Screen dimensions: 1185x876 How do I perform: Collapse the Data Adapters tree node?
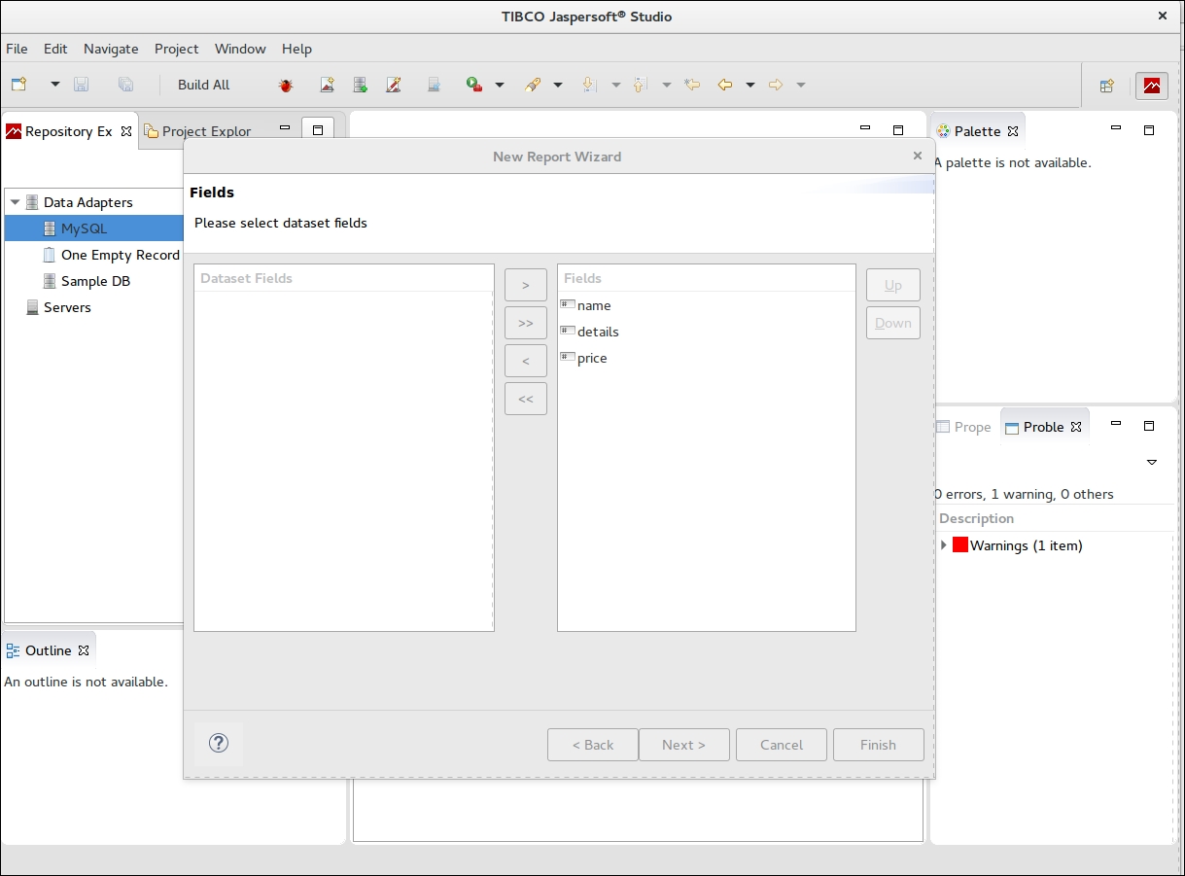[x=15, y=202]
